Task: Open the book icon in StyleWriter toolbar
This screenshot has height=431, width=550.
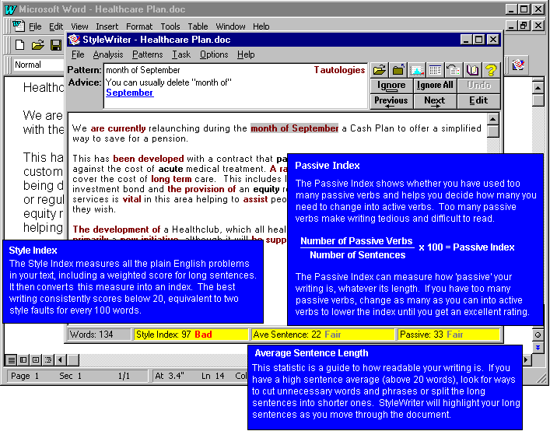Action: [x=471, y=70]
